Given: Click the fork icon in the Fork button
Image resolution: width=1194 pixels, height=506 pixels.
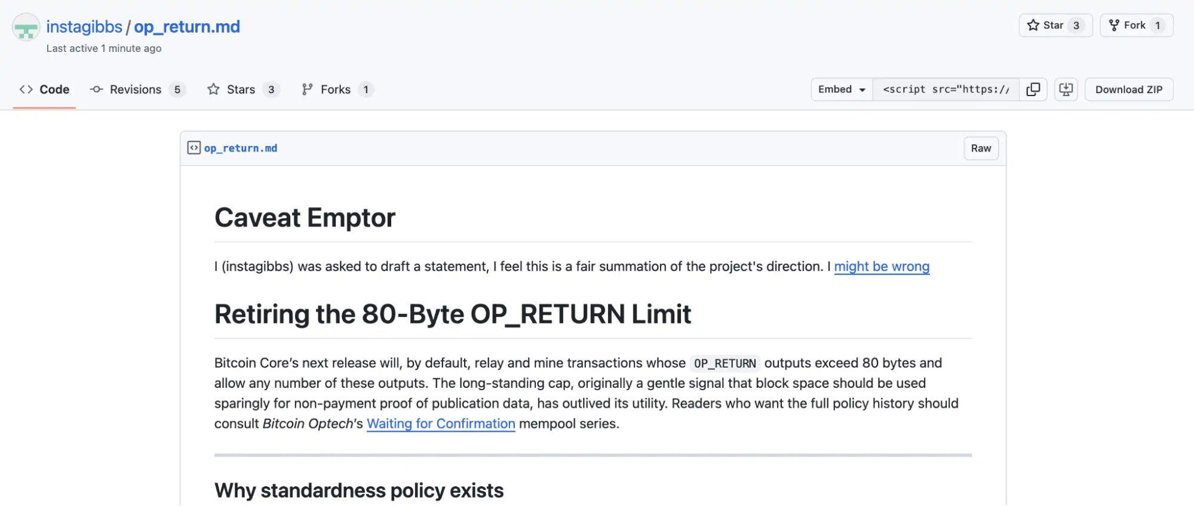Looking at the screenshot, I should tap(1114, 25).
